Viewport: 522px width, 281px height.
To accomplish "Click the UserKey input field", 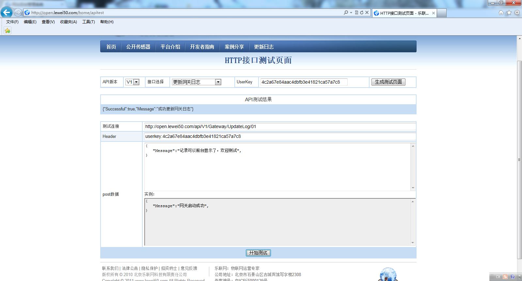I will [304, 82].
